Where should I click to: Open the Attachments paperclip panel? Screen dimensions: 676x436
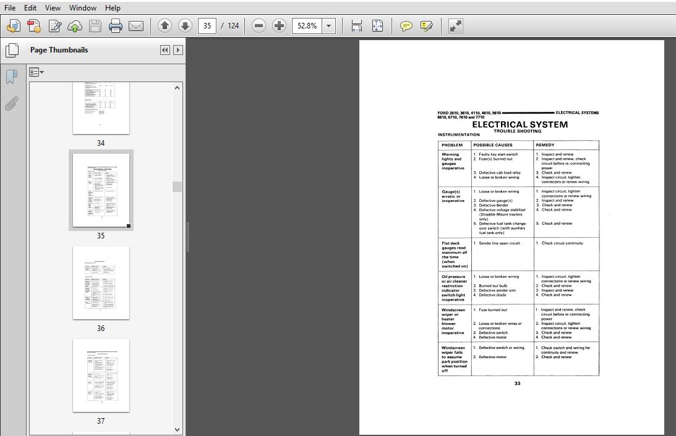12,103
